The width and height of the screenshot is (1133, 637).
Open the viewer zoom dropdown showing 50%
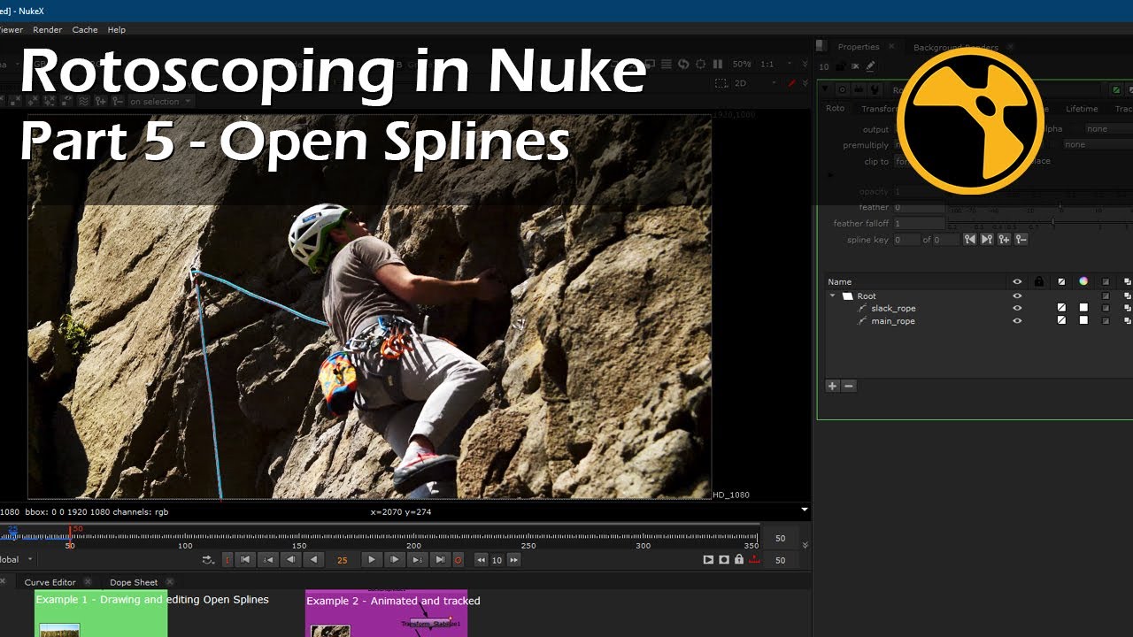742,65
